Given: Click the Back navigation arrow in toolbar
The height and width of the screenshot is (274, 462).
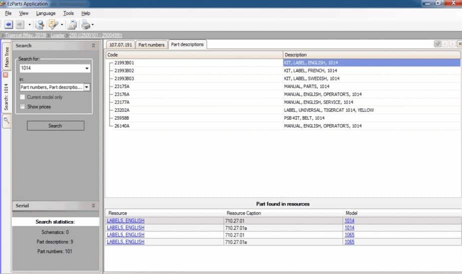Looking at the screenshot, I should pos(8,24).
